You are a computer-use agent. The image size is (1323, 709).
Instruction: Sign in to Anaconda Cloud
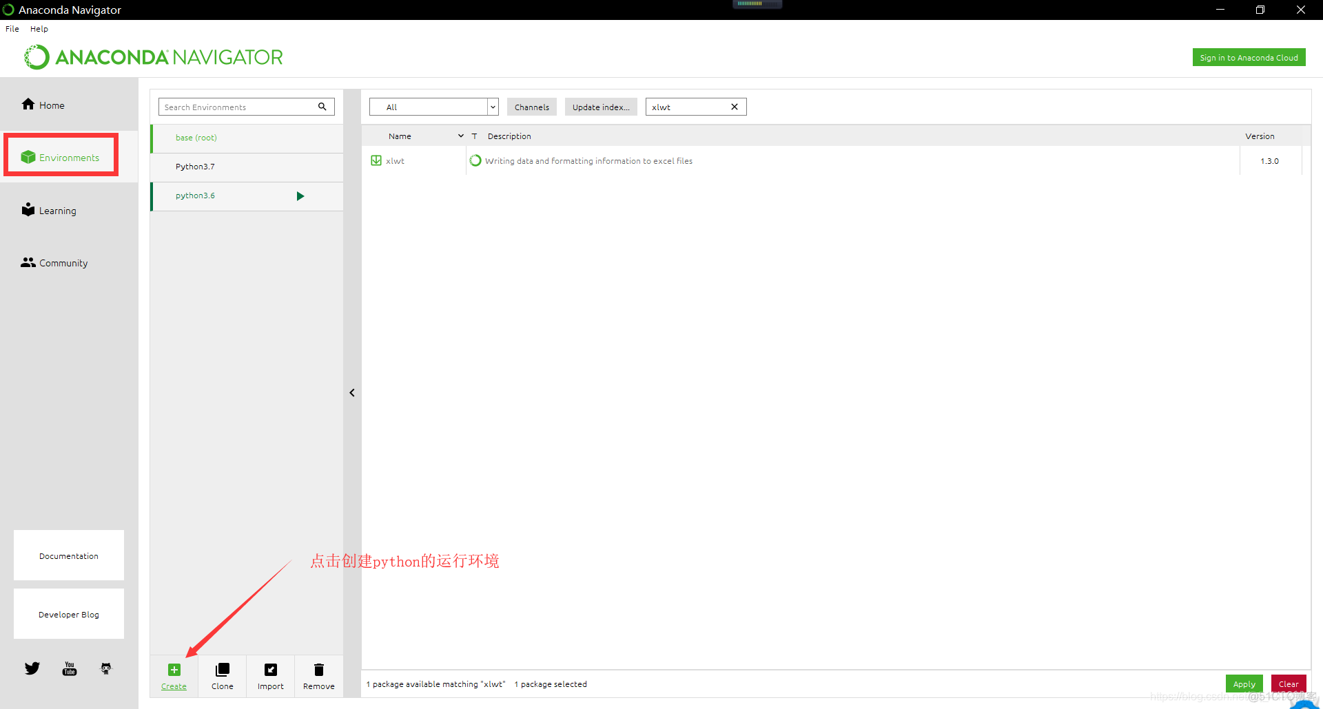click(x=1249, y=58)
